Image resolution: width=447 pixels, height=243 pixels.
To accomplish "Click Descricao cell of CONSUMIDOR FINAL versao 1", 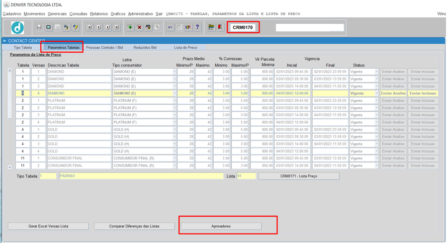I will click(x=79, y=159).
